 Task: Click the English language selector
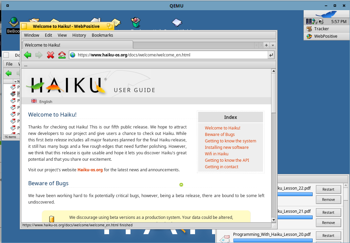coord(46,102)
